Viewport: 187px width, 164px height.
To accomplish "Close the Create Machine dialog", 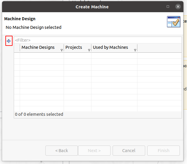I will (178, 7).
